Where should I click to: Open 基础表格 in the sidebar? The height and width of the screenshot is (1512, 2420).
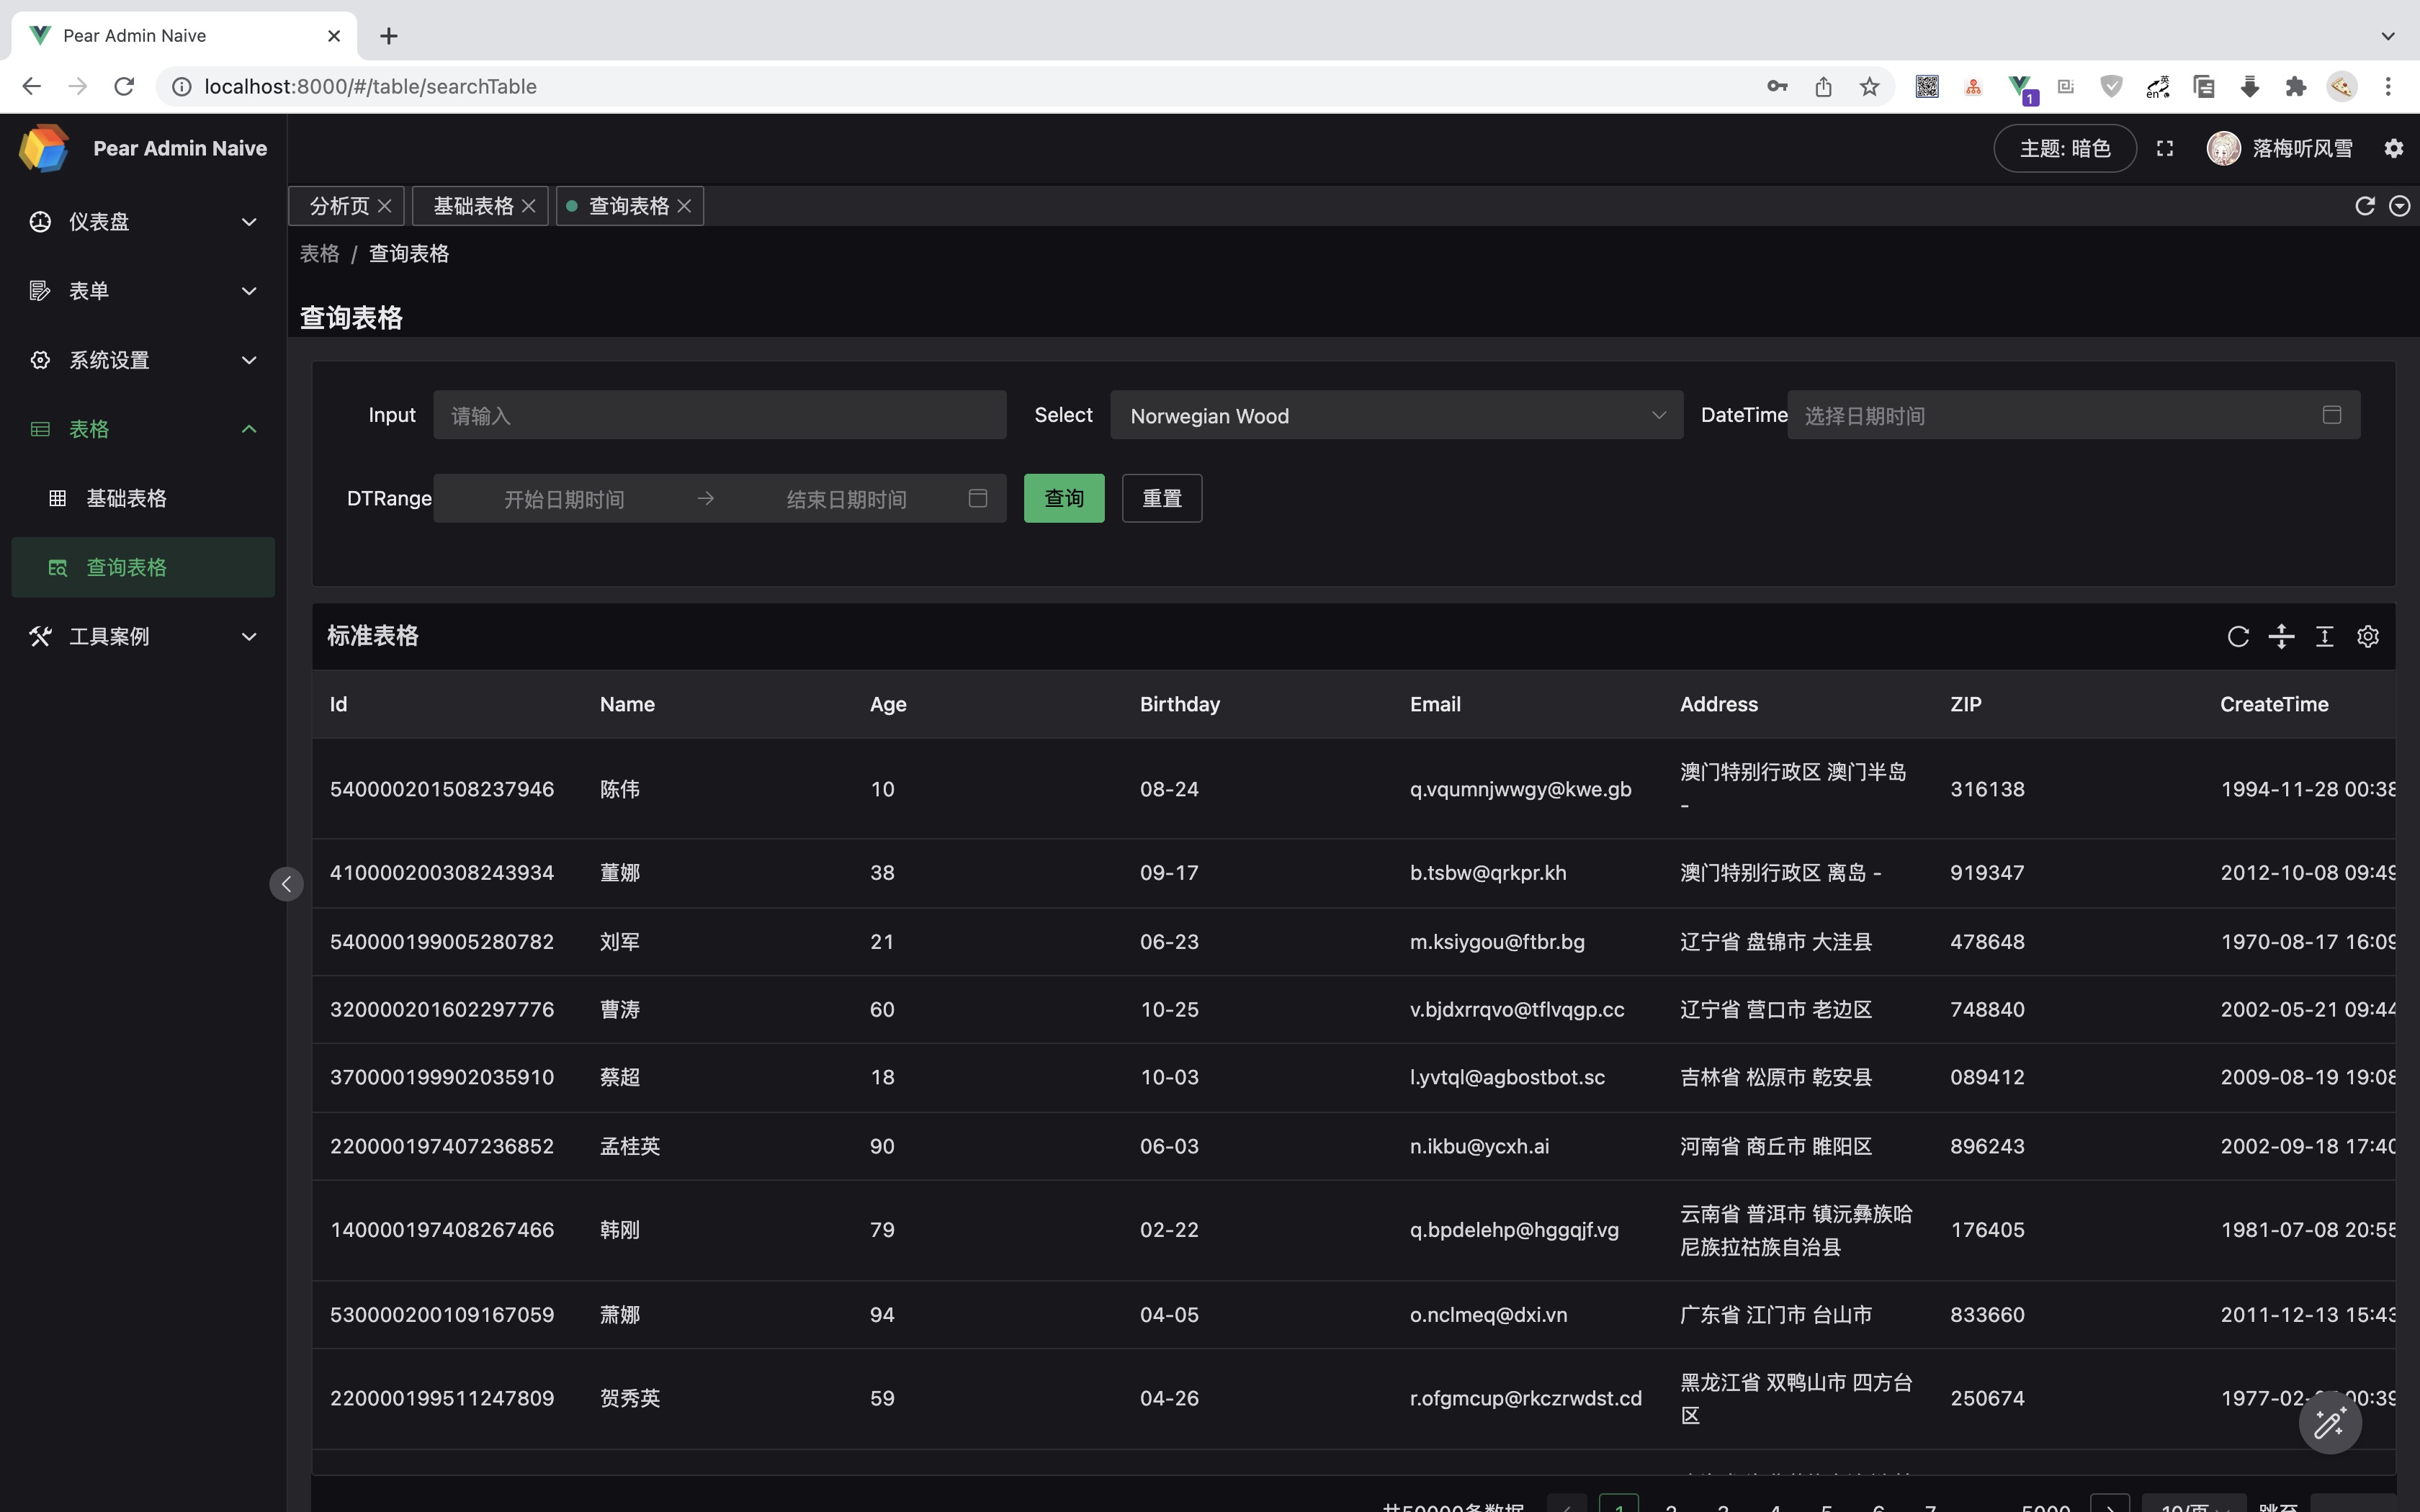point(127,499)
